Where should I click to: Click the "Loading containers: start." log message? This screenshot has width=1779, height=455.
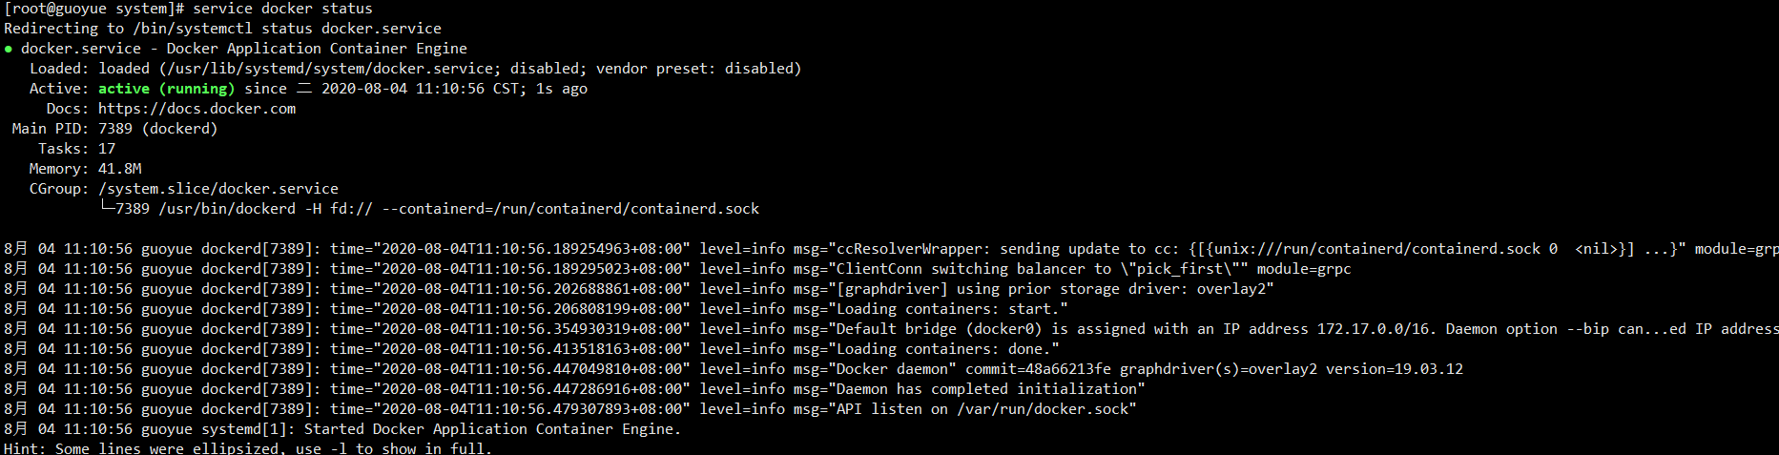click(x=952, y=309)
